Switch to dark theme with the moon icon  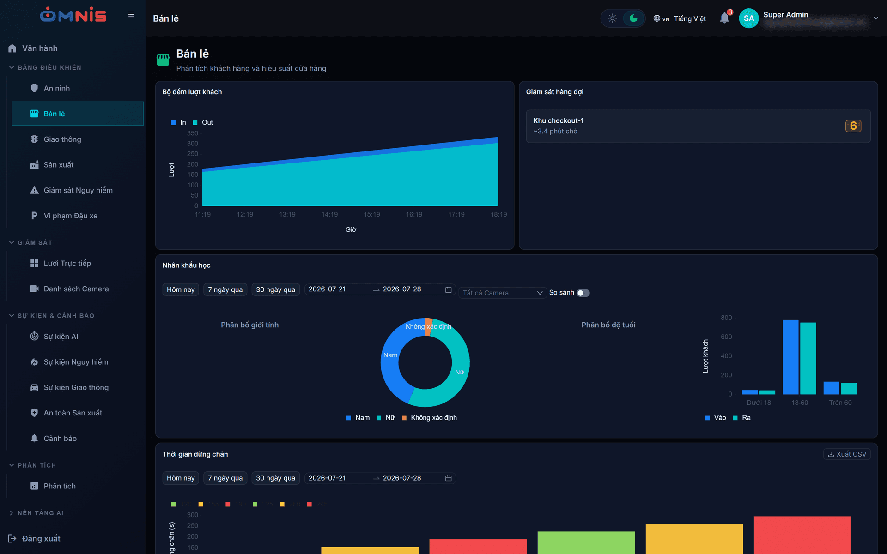633,18
